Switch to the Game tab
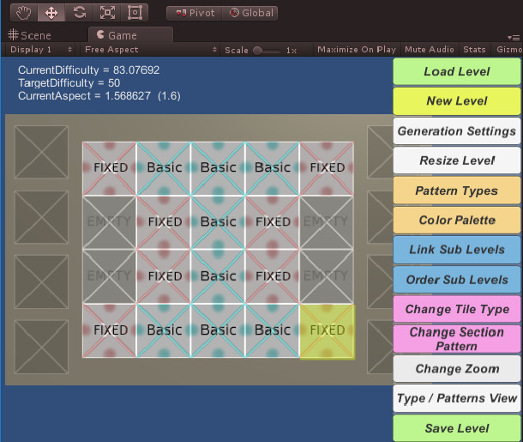The image size is (523, 442). point(130,35)
